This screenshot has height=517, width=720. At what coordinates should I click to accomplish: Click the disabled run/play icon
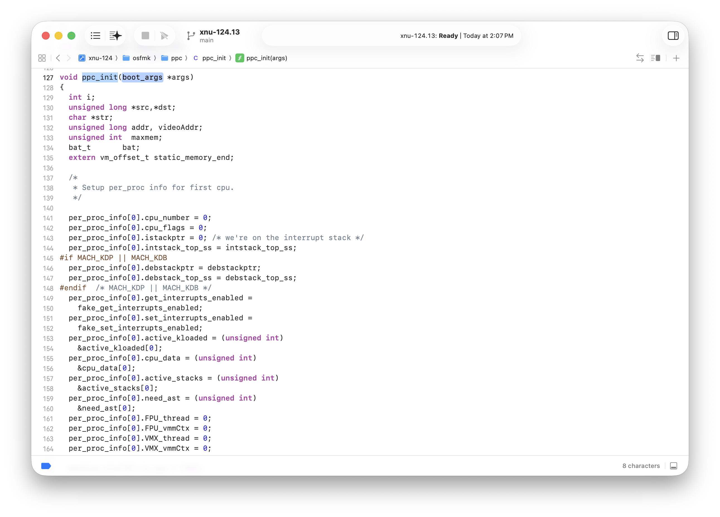164,36
